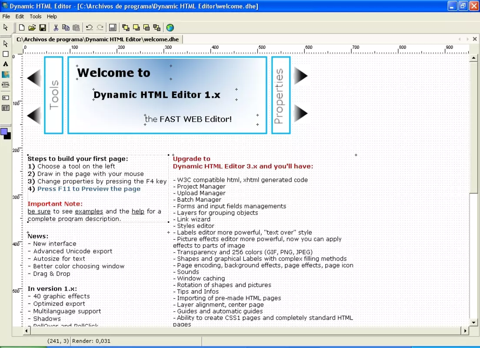
Task: Click the fourth object-ordering icon with three squares
Action: (x=157, y=27)
